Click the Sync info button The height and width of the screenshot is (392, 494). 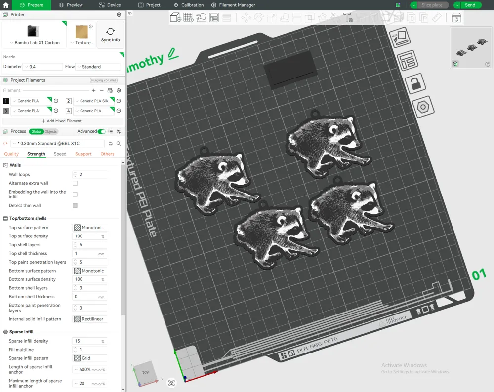110,35
